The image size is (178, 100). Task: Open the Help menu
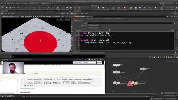[x=26, y=4]
